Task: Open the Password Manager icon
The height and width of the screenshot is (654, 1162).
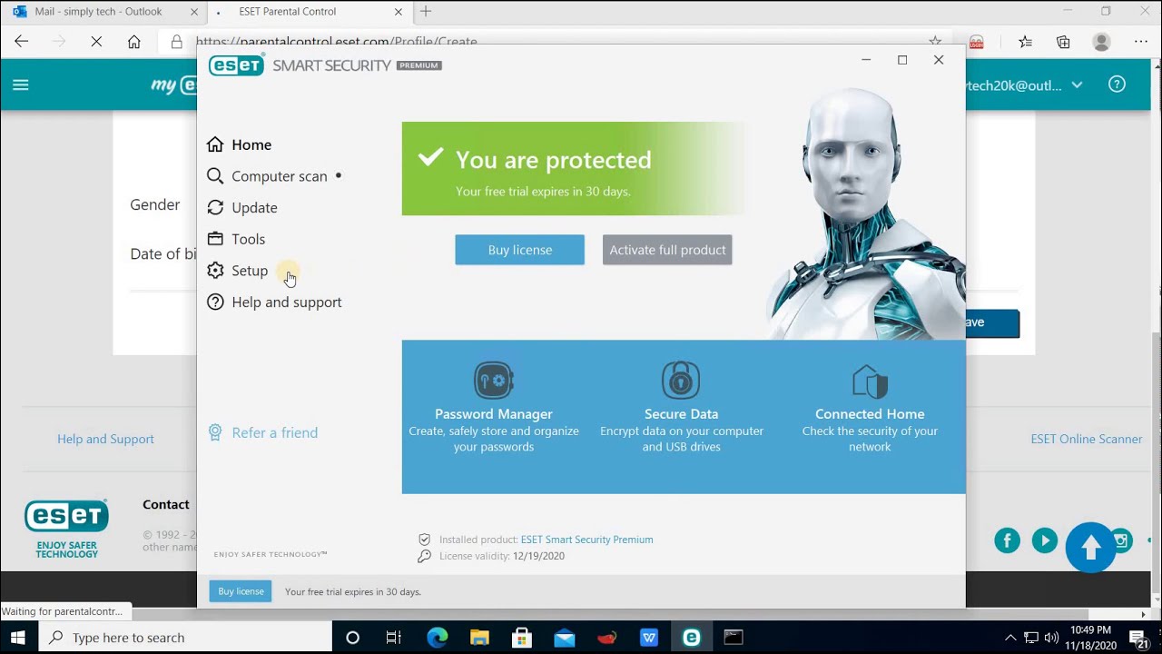Action: point(493,381)
